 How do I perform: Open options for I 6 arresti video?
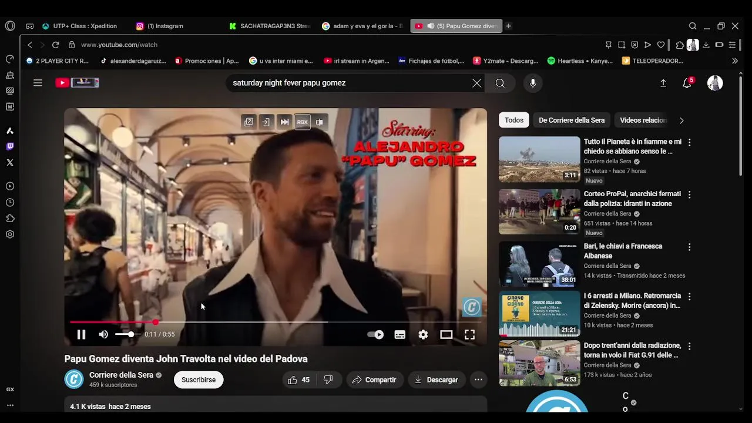tap(689, 297)
